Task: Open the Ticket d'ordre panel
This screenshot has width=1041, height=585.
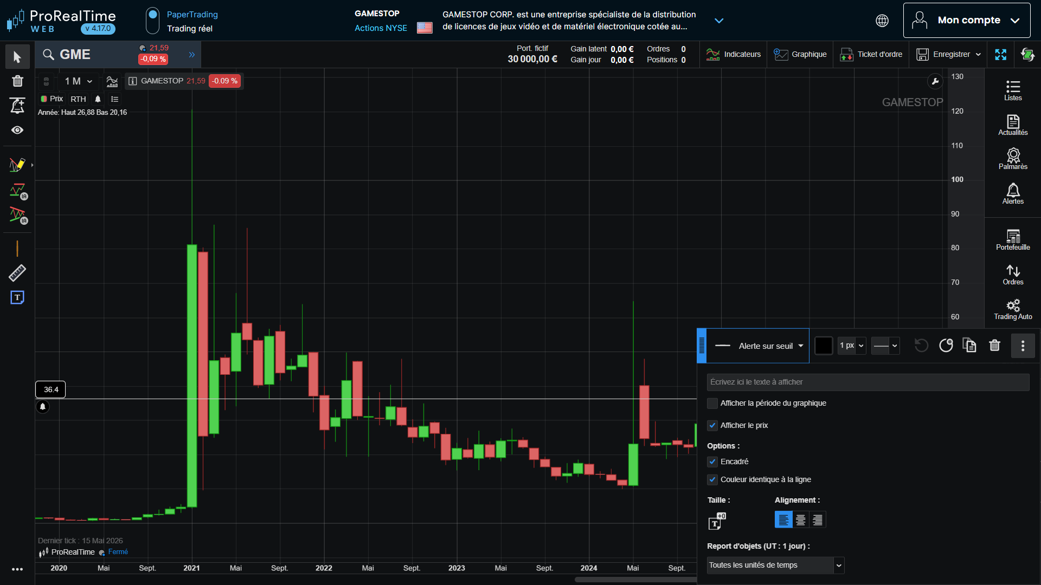Action: coord(871,54)
